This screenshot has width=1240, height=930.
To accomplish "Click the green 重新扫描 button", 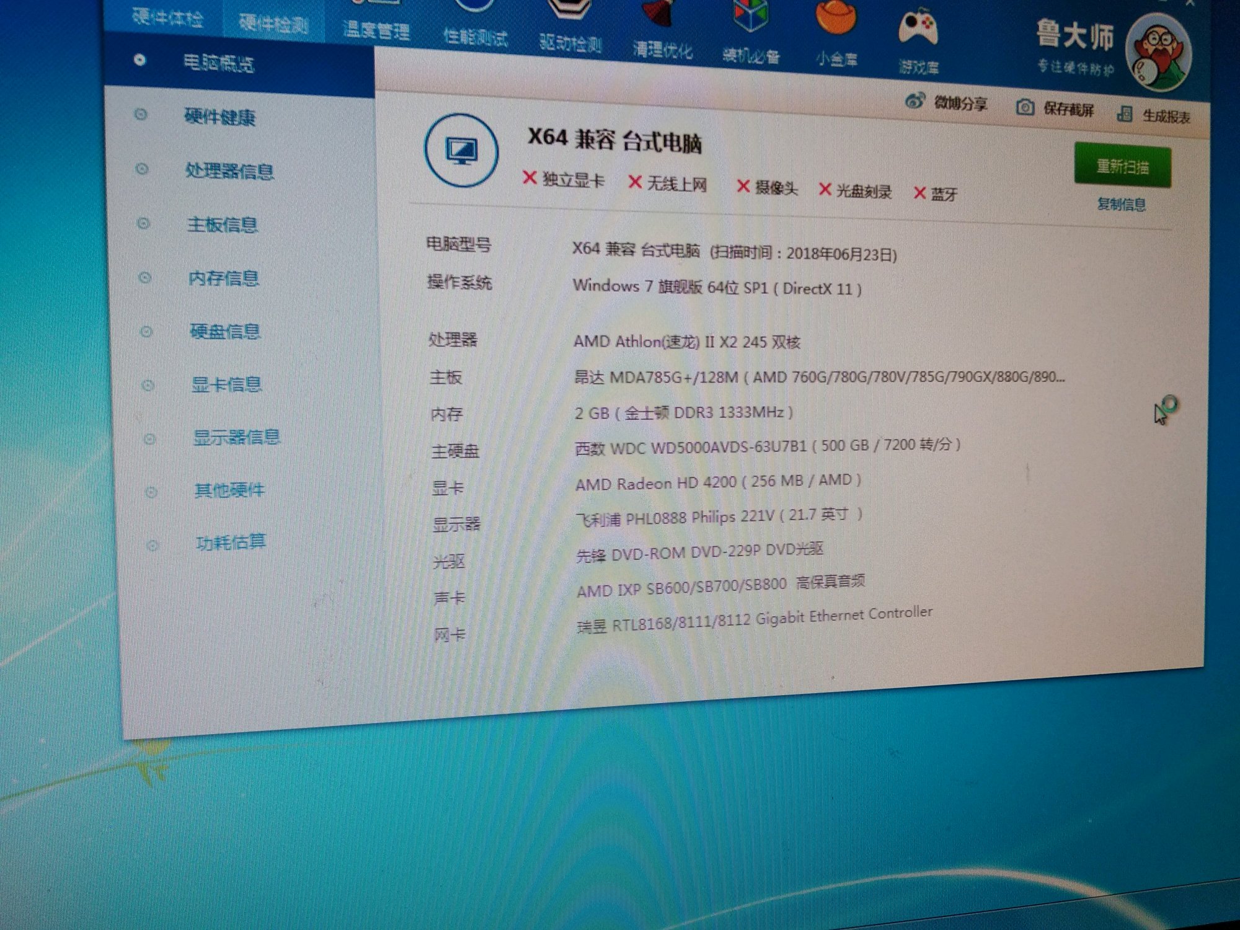I will [x=1123, y=166].
